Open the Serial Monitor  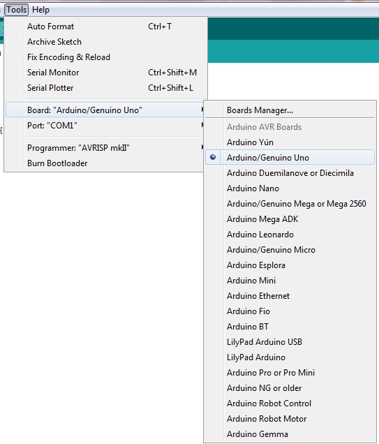[106, 72]
